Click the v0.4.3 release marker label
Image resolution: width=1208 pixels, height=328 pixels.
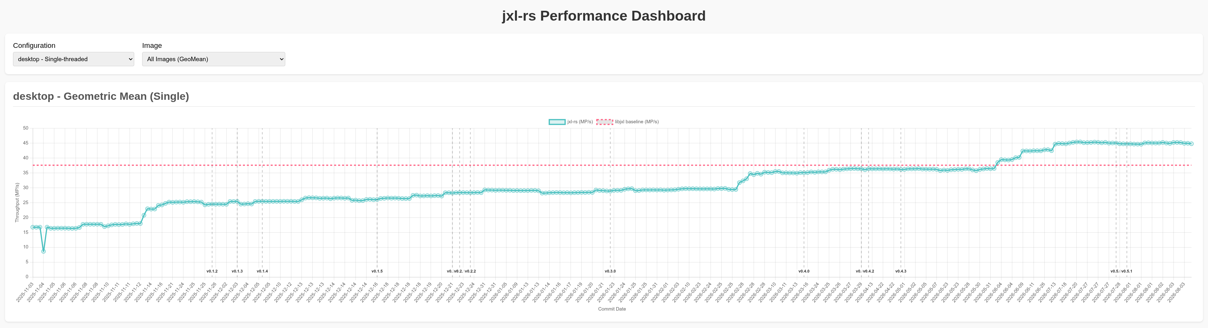pyautogui.click(x=901, y=271)
